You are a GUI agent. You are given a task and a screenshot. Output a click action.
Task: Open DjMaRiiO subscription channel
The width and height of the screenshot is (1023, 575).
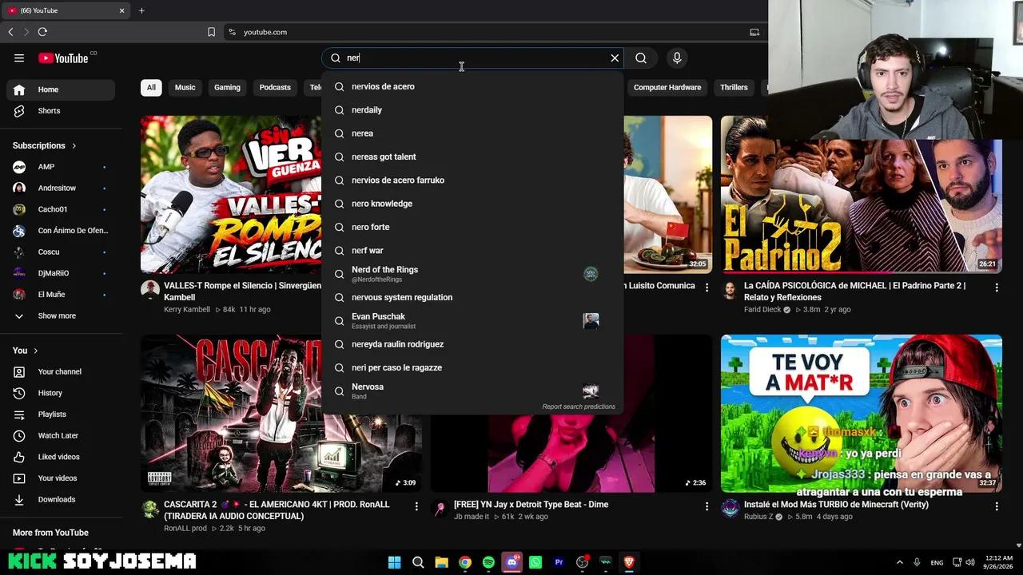(61, 273)
